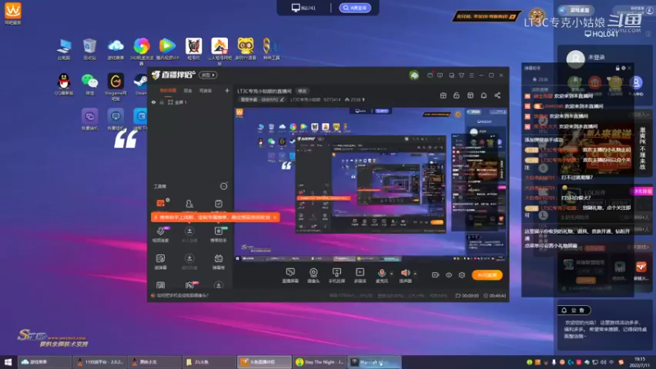Click the heat count 2538 beside the room ID

[x=355, y=99]
